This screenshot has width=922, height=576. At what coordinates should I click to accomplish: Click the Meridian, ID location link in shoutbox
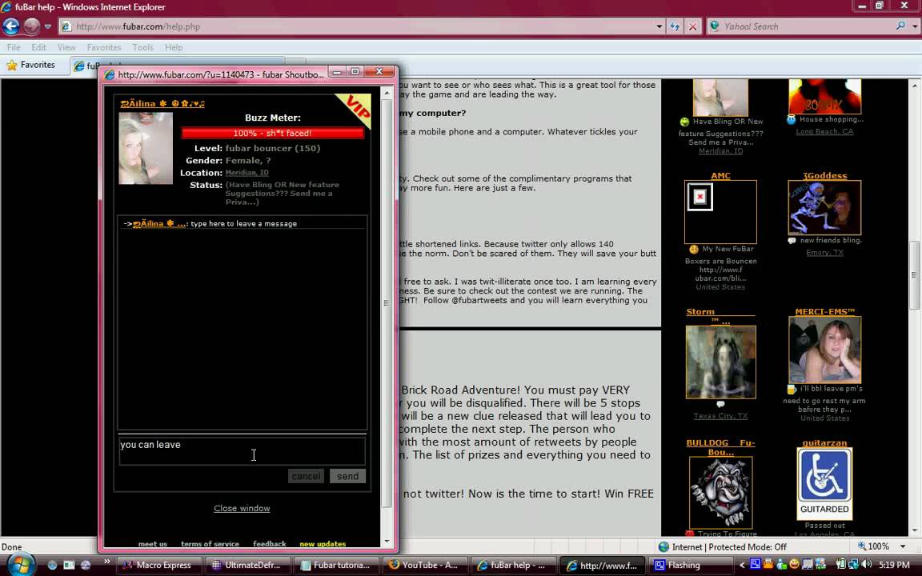pyautogui.click(x=247, y=173)
